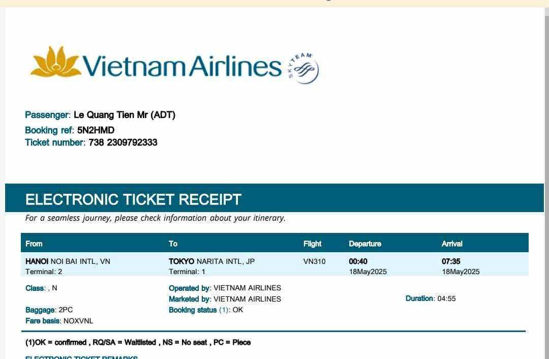The image size is (549, 359).
Task: Click the Duration 04:55 value
Action: click(x=446, y=298)
